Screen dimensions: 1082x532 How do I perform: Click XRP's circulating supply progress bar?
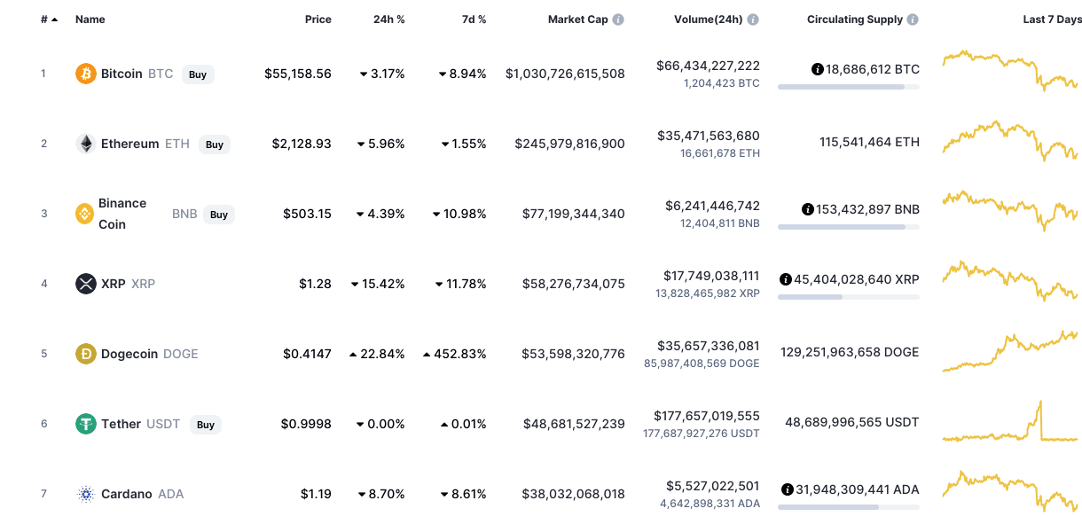pyautogui.click(x=848, y=298)
